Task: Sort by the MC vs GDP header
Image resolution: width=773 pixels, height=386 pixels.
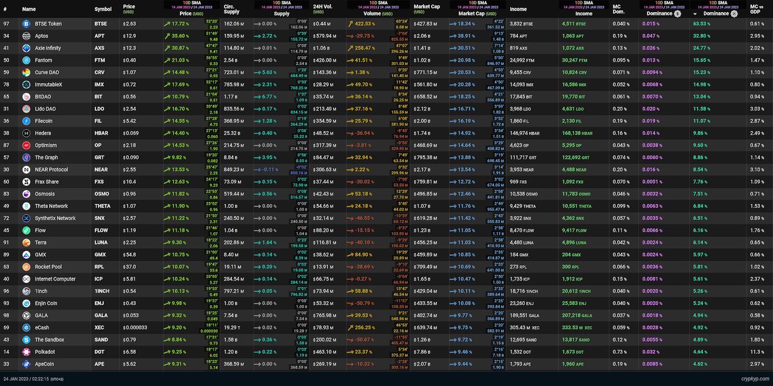Action: [756, 10]
